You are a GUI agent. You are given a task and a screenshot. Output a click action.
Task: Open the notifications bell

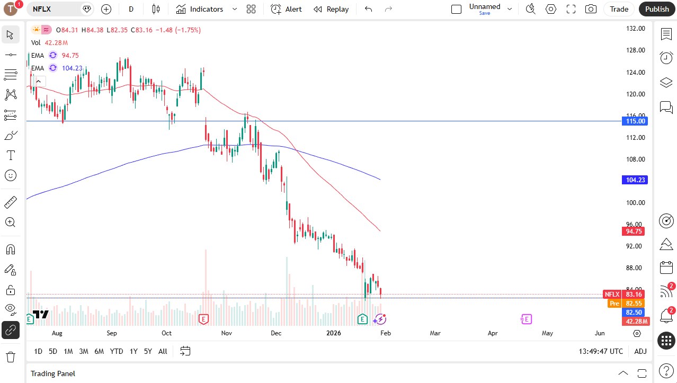(x=666, y=316)
